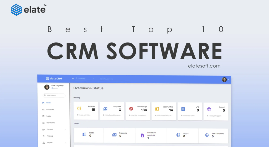The image size is (269, 147).
Task: Click the Opportunities count 14
Action: click(x=171, y=110)
